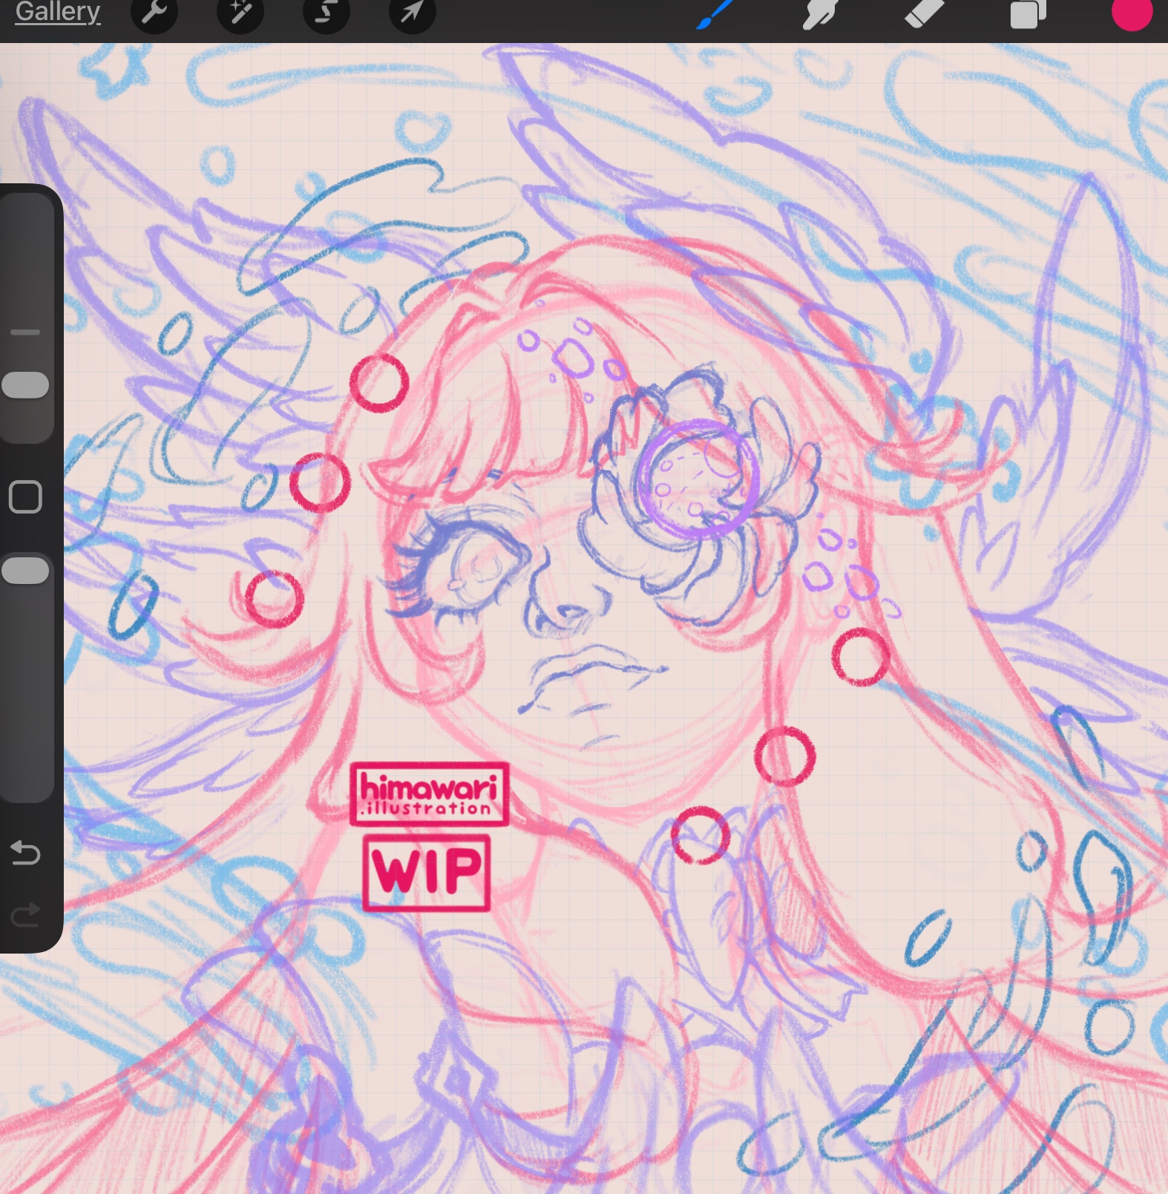
Task: Select the Eraser tool
Action: 925,13
